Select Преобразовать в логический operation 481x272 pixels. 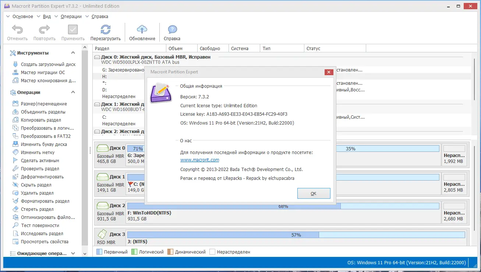click(x=43, y=128)
